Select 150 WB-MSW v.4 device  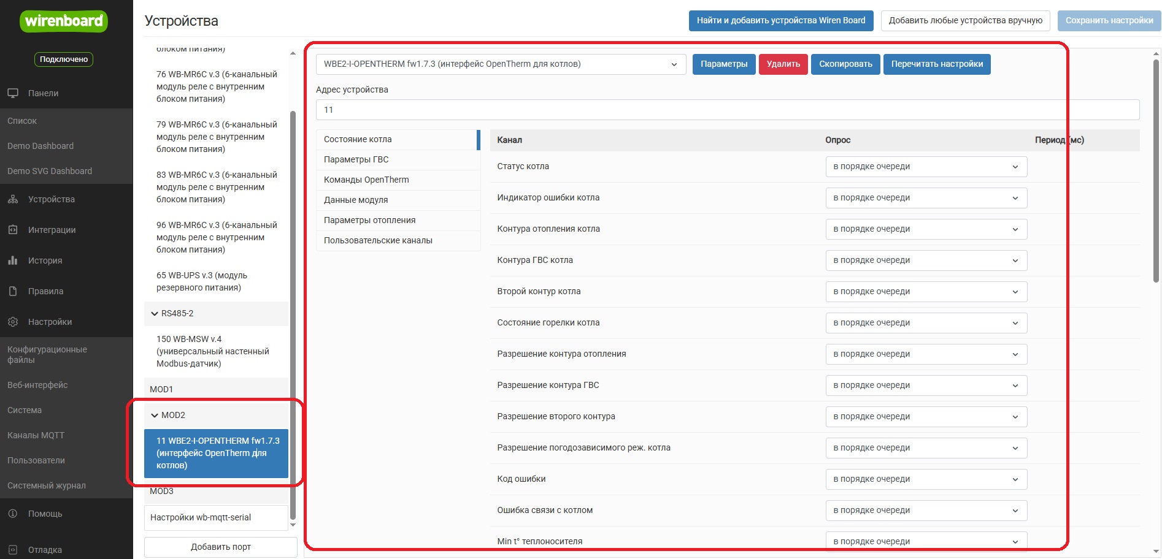point(217,351)
